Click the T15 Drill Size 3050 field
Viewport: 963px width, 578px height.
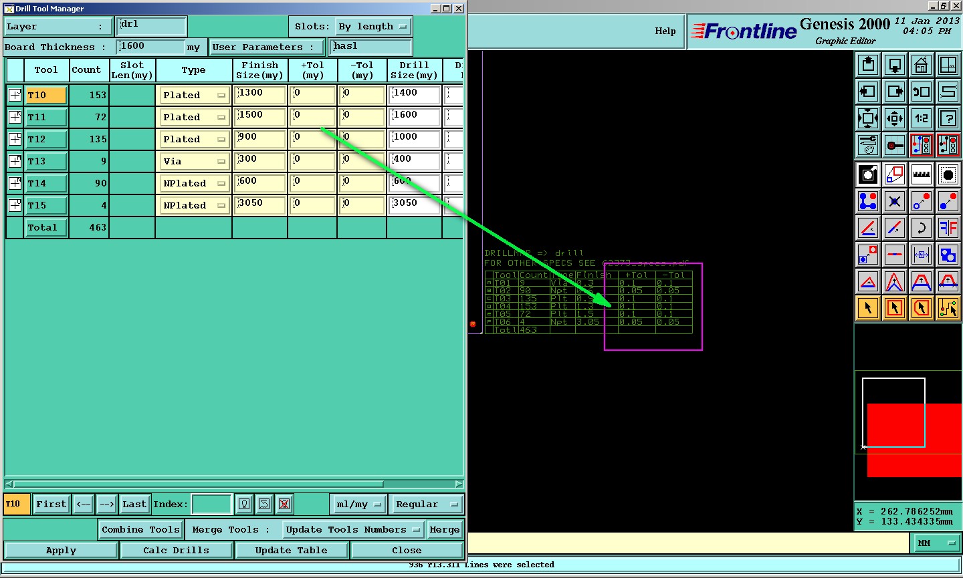(415, 205)
